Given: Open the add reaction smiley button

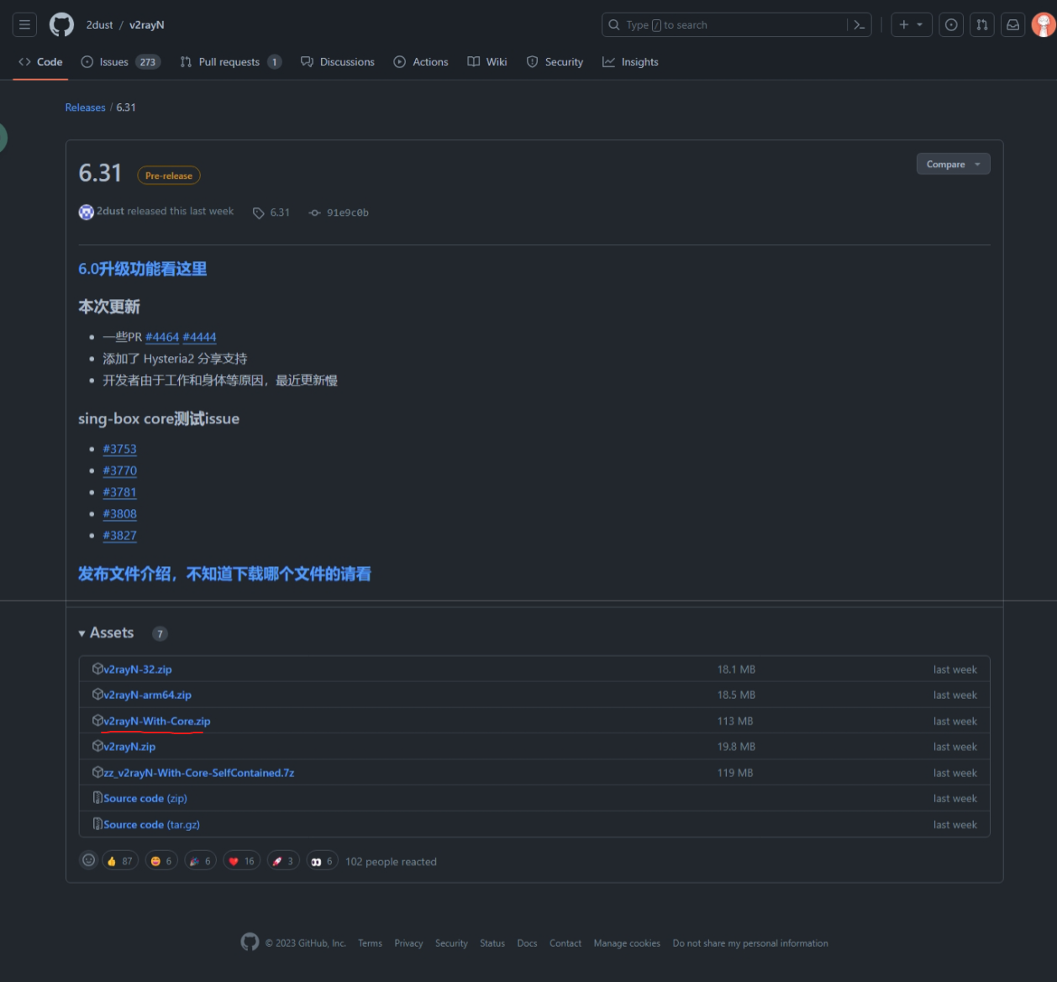Looking at the screenshot, I should [x=88, y=860].
